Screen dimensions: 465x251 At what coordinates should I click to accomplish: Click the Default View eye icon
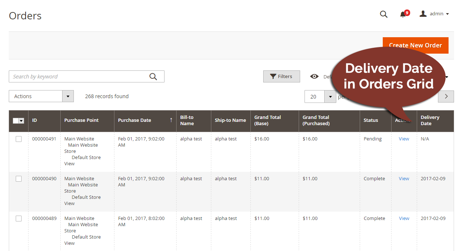click(314, 77)
